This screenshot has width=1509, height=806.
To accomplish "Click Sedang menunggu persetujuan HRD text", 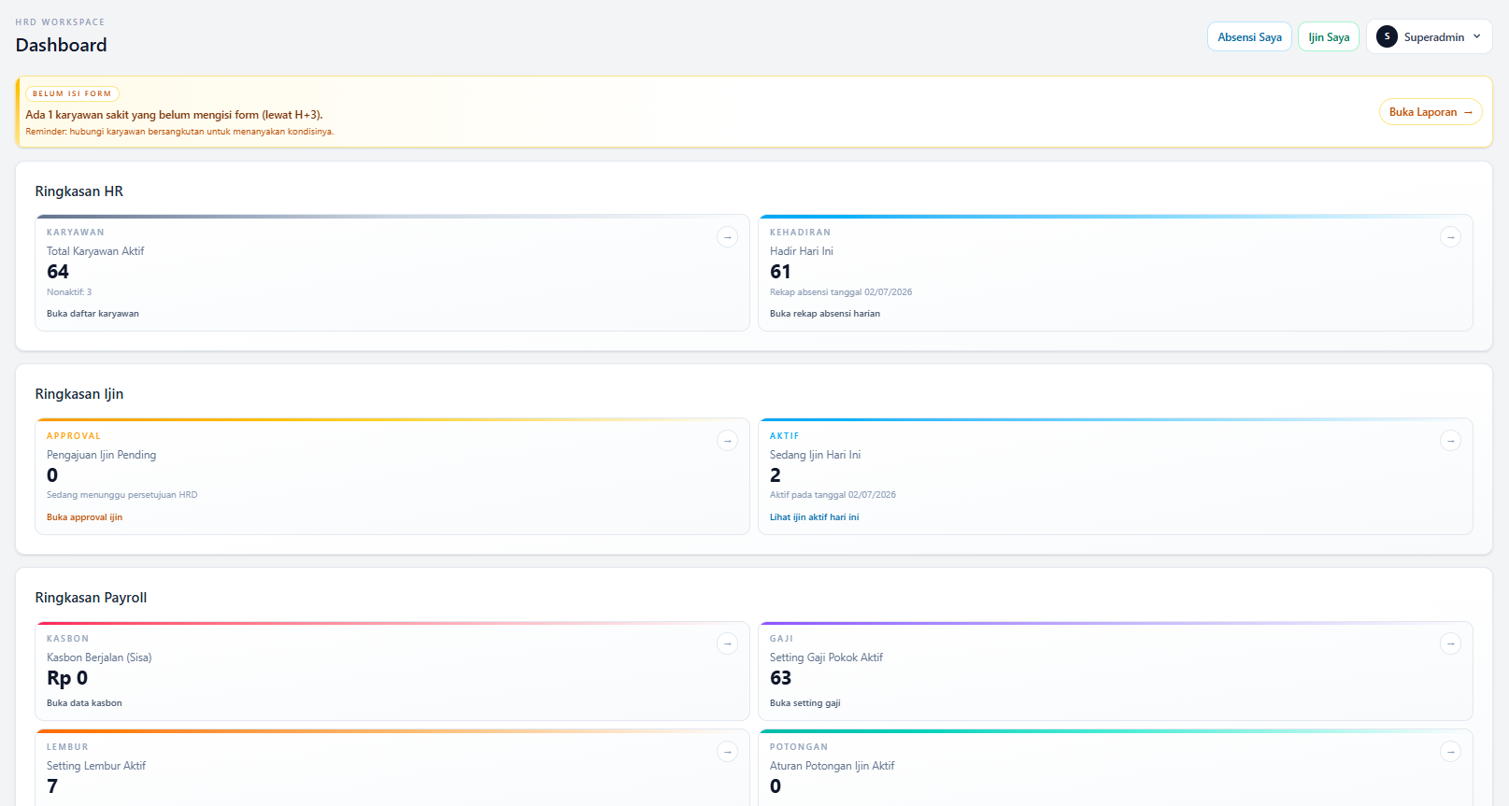I will [122, 495].
